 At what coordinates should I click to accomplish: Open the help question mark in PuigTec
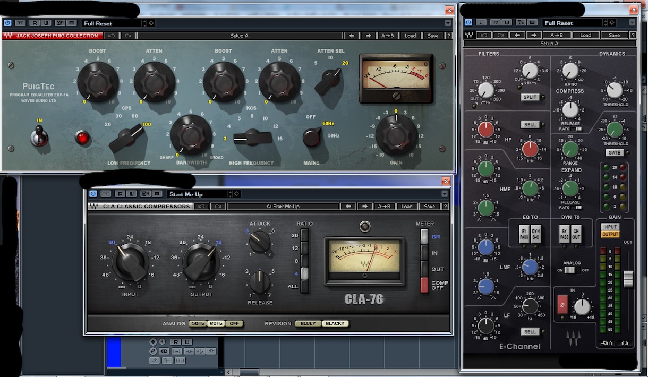click(x=449, y=36)
